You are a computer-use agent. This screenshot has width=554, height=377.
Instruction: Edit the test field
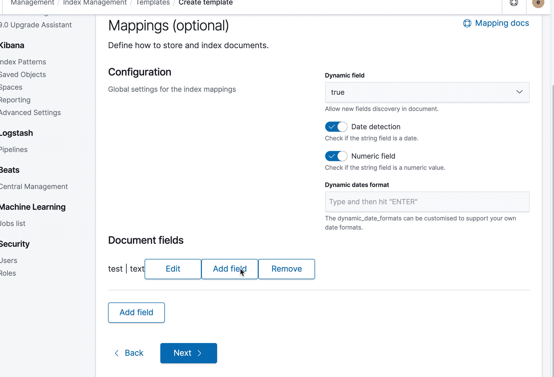[173, 269]
